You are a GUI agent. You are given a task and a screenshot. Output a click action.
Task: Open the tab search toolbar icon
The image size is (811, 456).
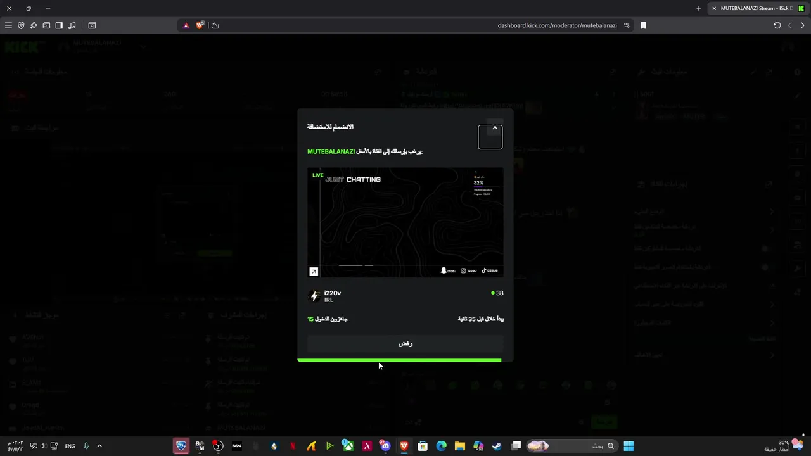pos(92,25)
